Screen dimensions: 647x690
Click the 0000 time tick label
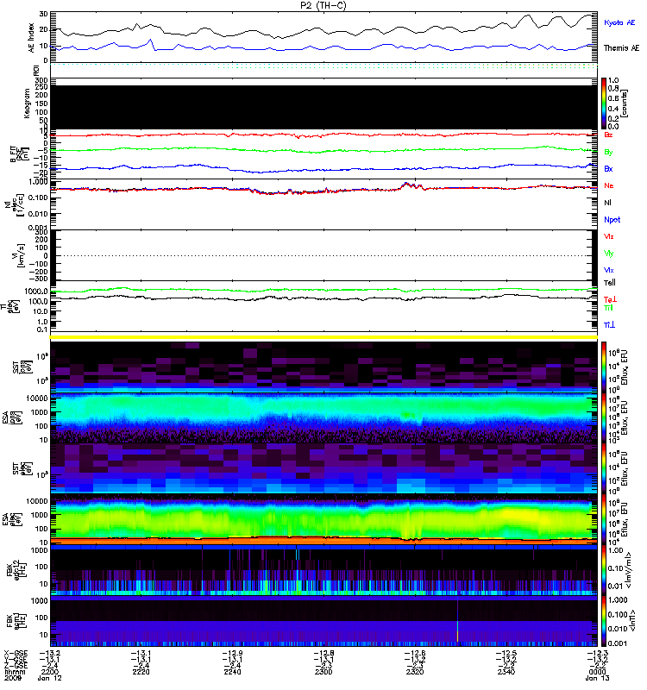(597, 672)
